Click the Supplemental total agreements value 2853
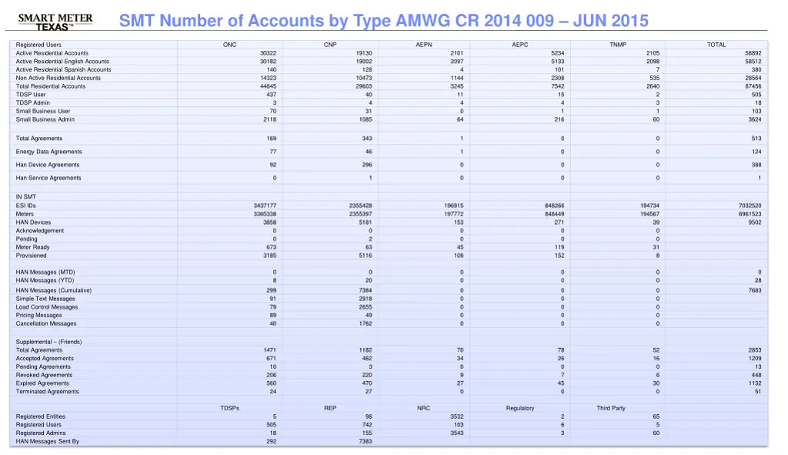788x455 pixels. pos(754,350)
